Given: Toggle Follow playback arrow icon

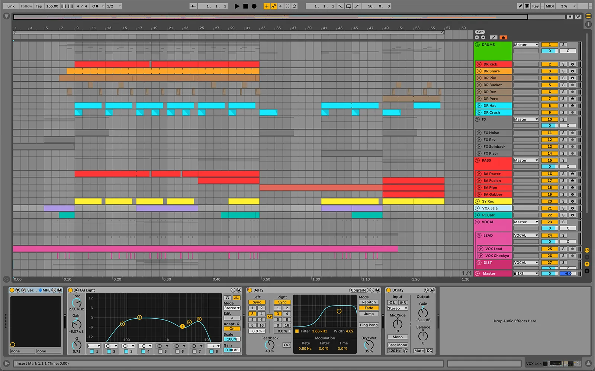Looking at the screenshot, I should click(193, 6).
